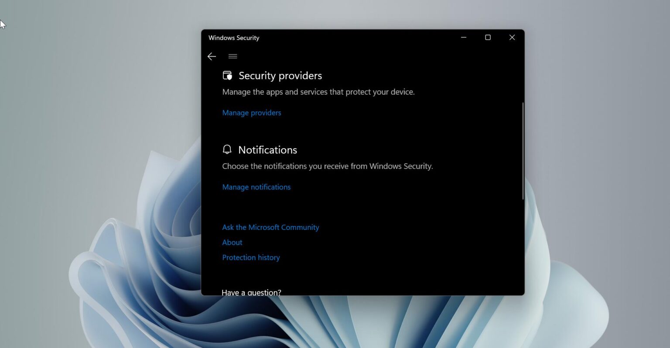
Task: Open Ask the Microsoft Community
Action: [x=270, y=227]
